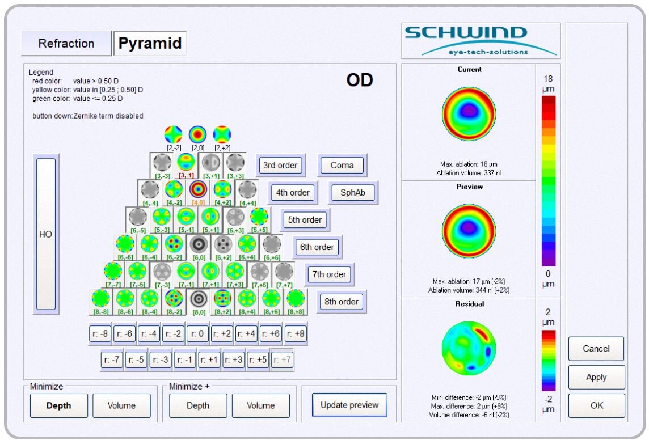Toggle all 3rd order terms

click(x=281, y=166)
